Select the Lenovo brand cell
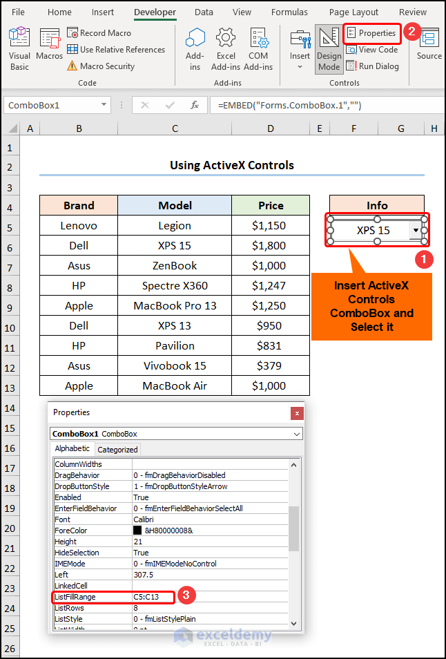Screen dimensions: 446x659 (79, 226)
